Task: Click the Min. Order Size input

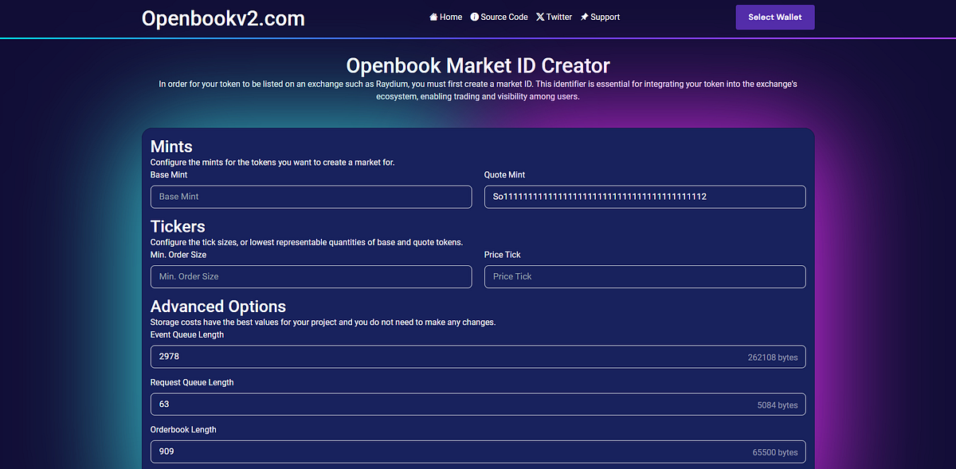Action: (x=311, y=276)
